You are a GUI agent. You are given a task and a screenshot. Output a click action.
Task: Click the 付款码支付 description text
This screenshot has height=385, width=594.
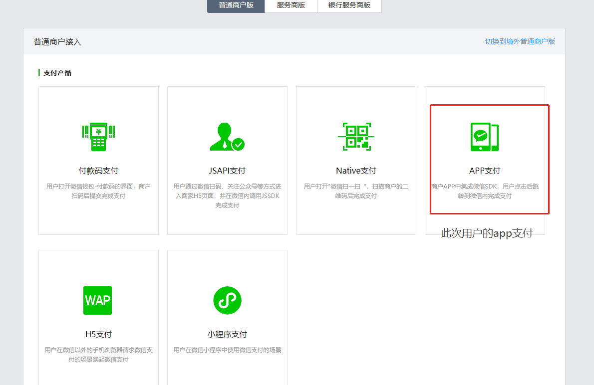click(98, 191)
